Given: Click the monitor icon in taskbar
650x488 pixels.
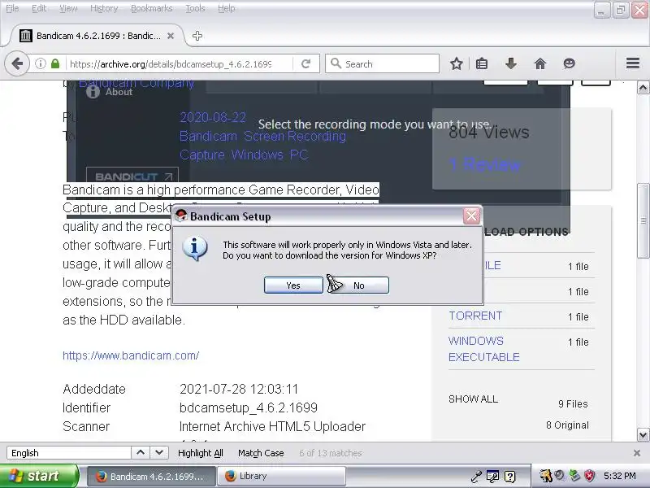Looking at the screenshot, I should click(x=493, y=477).
